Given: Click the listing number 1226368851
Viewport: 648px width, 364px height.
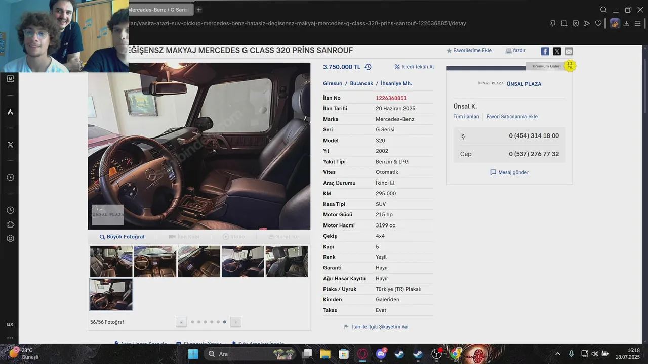Looking at the screenshot, I should (x=391, y=98).
